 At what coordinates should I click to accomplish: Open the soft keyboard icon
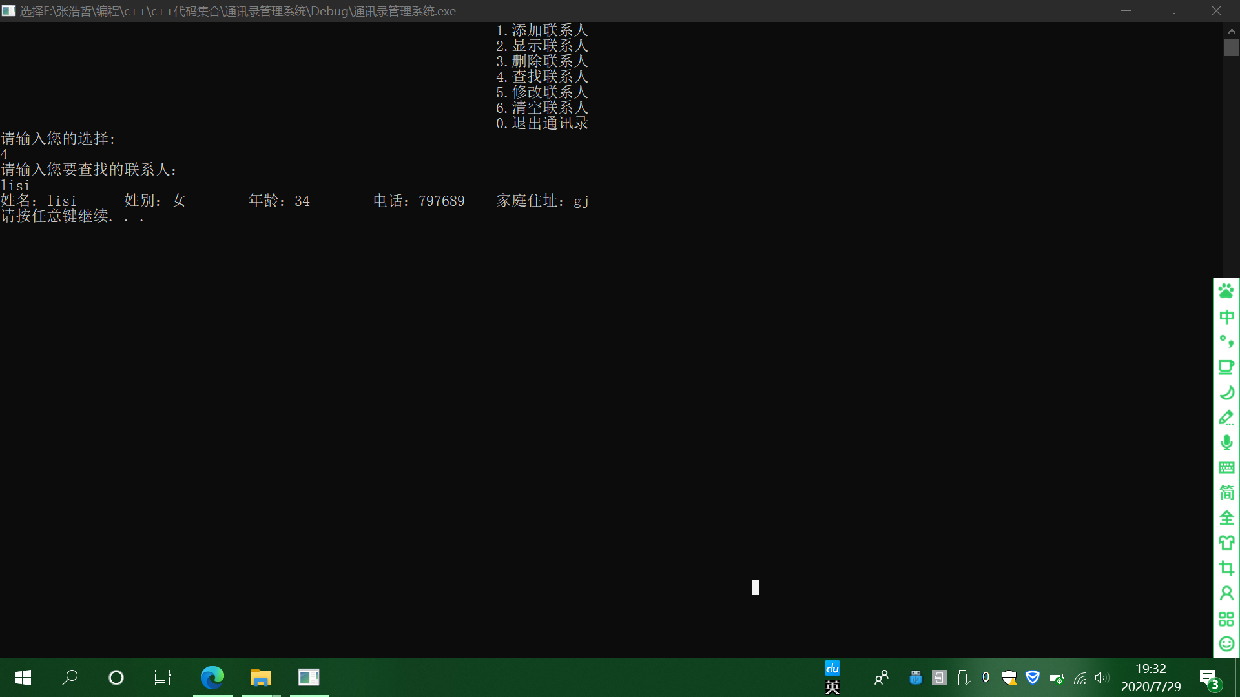(1226, 468)
